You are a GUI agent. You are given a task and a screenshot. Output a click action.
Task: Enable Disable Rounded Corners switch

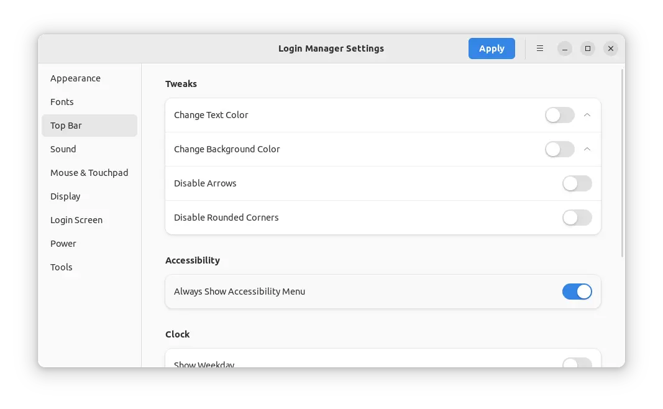[x=577, y=218]
